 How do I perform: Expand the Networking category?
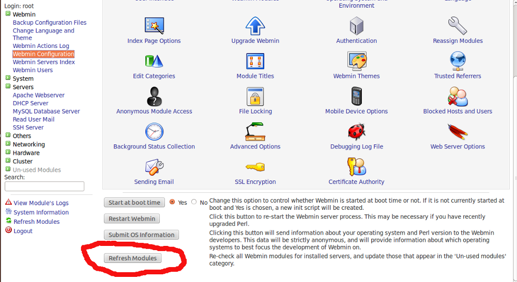tap(8, 144)
